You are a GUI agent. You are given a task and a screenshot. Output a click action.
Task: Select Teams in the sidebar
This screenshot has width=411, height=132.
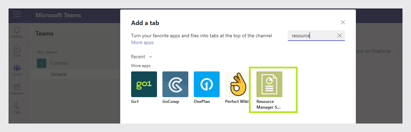coord(17,70)
